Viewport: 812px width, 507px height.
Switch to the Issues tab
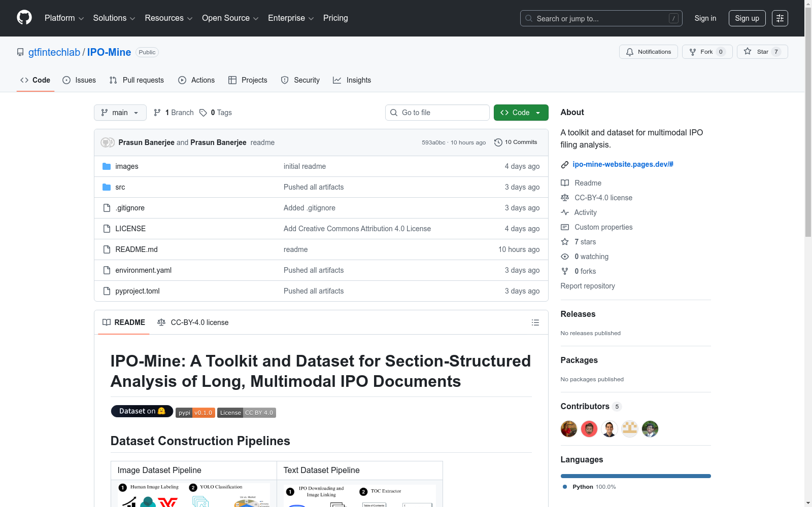click(79, 80)
